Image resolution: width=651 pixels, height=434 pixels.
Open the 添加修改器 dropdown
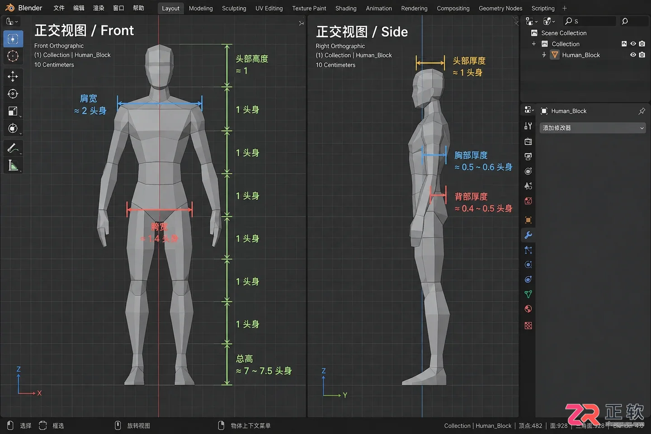click(593, 128)
